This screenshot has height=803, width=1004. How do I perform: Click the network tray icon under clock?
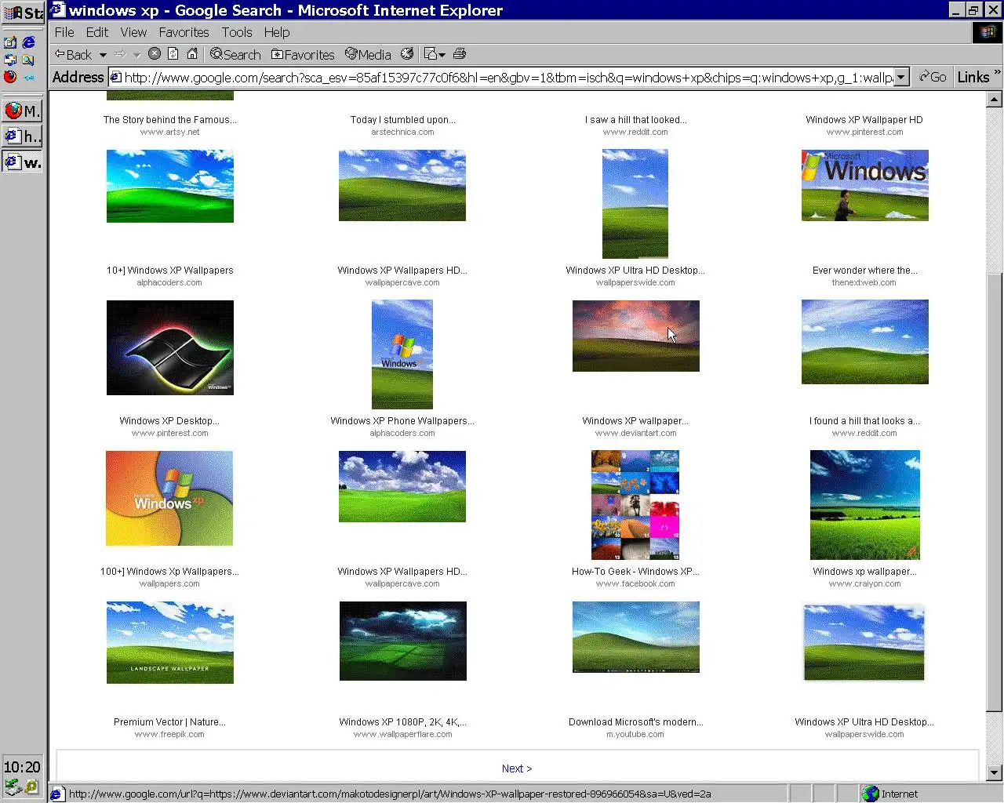(13, 786)
